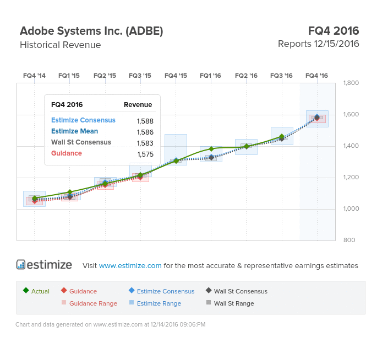This screenshot has height=342, width=377.
Task: Click the Historical Revenue subtitle
Action: (61, 45)
